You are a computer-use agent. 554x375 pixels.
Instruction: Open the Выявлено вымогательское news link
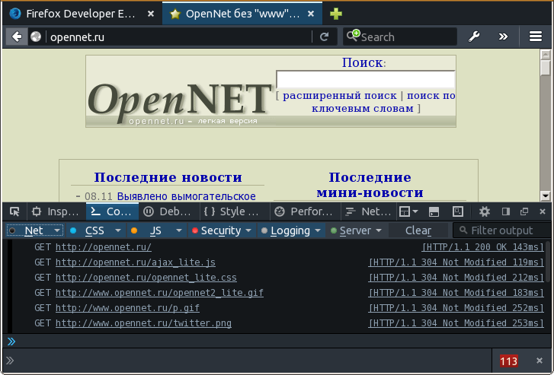pos(186,196)
